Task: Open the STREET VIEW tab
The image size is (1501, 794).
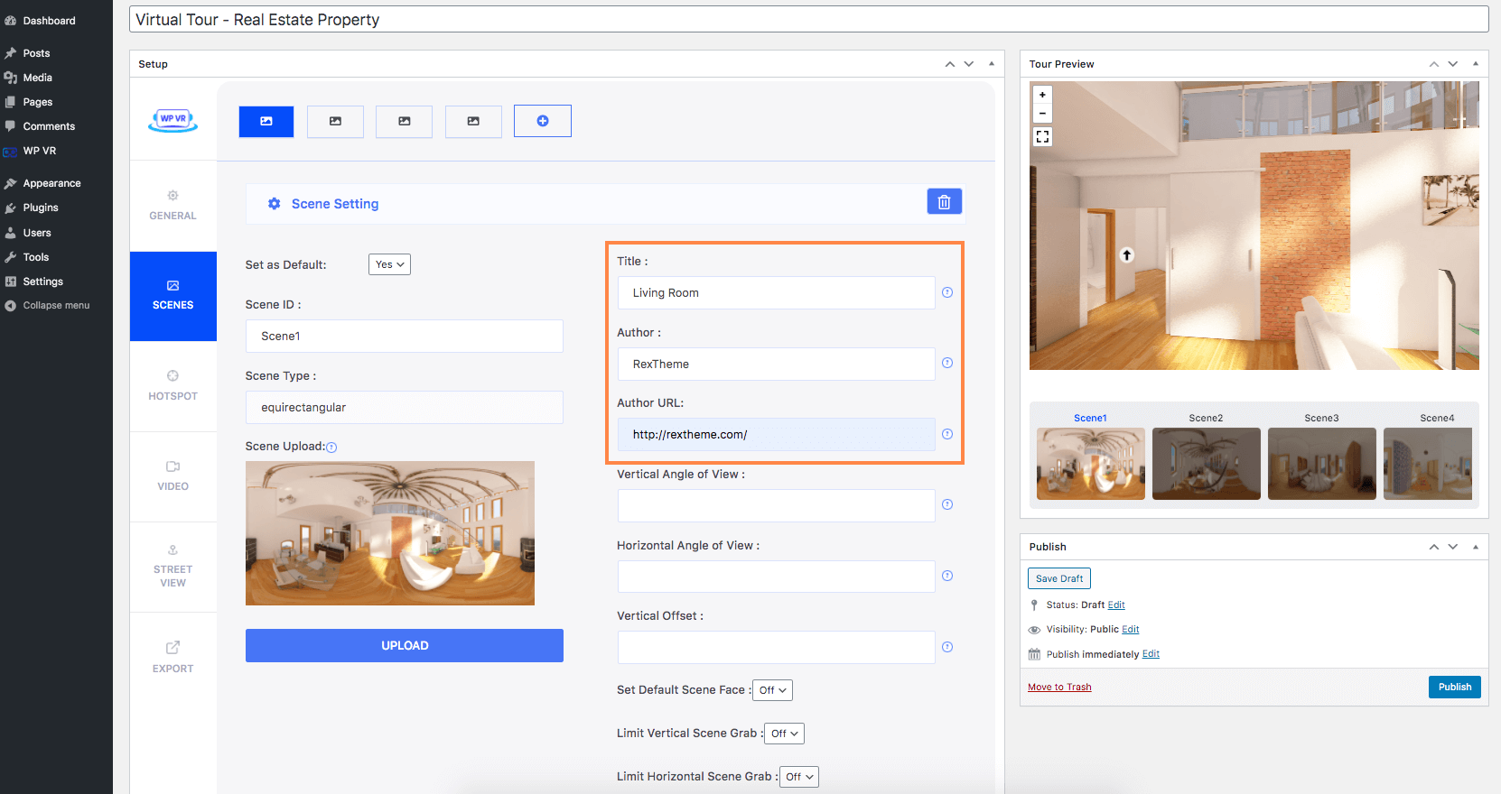Action: coord(172,567)
